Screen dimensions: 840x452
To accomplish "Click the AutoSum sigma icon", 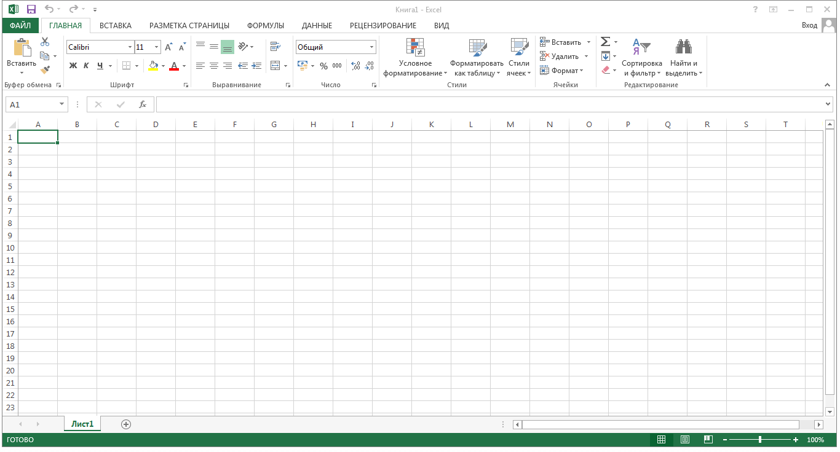I will [605, 42].
